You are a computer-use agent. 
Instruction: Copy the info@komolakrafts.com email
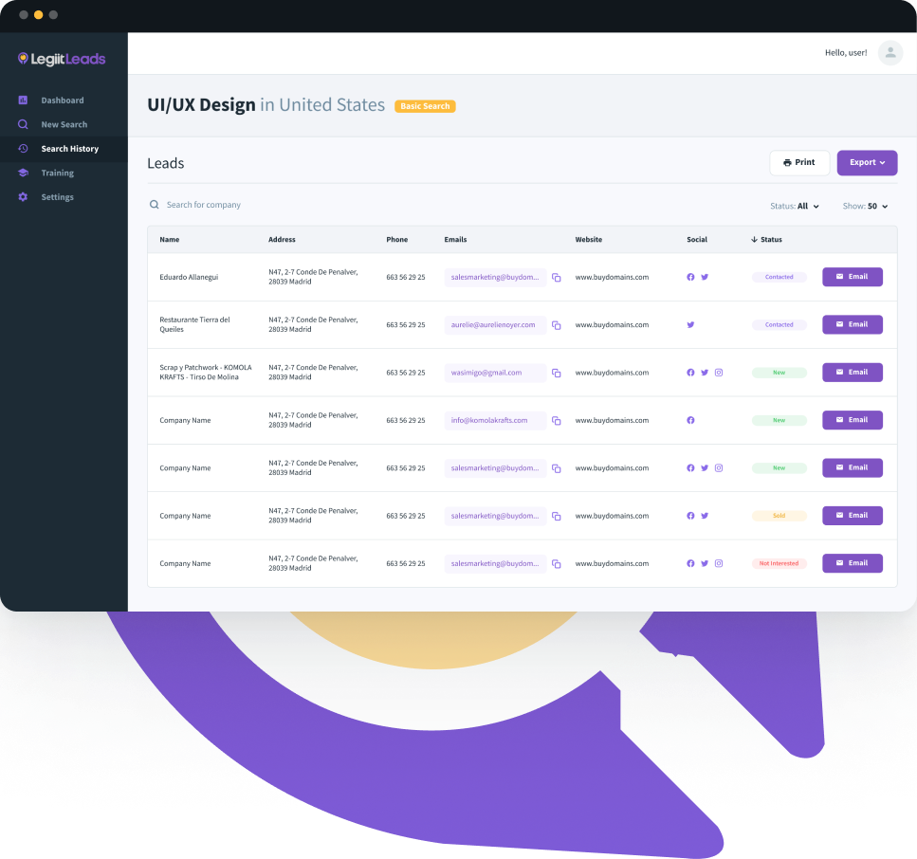(557, 421)
